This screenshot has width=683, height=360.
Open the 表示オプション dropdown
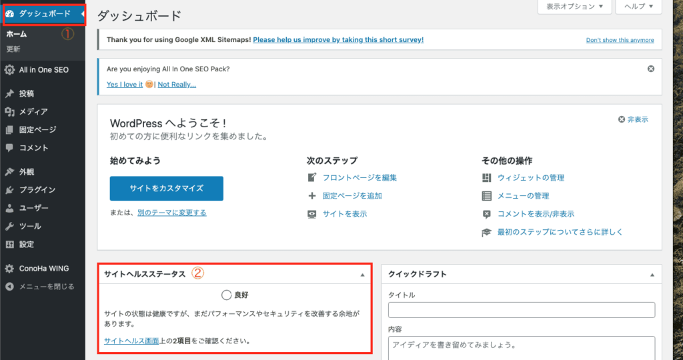click(x=574, y=7)
